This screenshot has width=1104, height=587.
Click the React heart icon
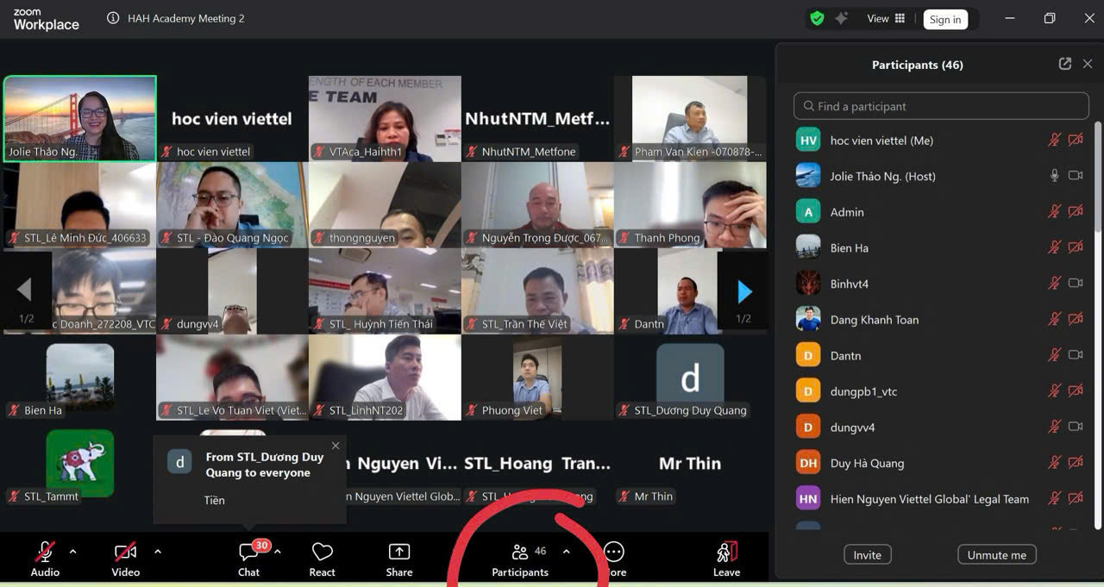tap(322, 558)
